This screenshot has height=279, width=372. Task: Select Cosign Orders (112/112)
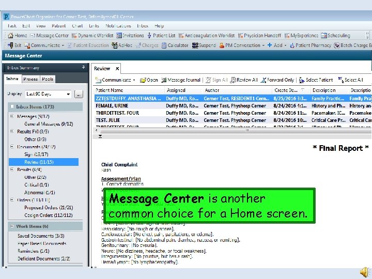click(x=49, y=215)
